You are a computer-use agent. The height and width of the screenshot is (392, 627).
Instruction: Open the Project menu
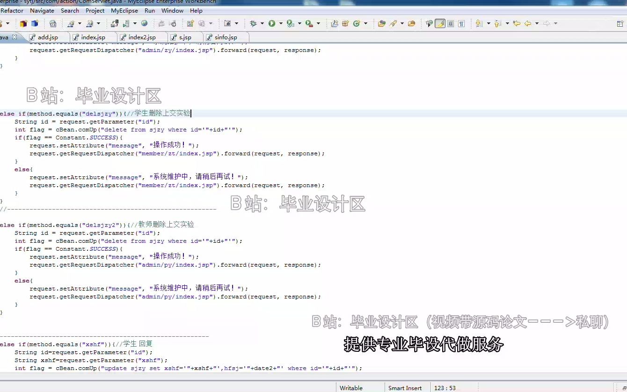(x=95, y=10)
